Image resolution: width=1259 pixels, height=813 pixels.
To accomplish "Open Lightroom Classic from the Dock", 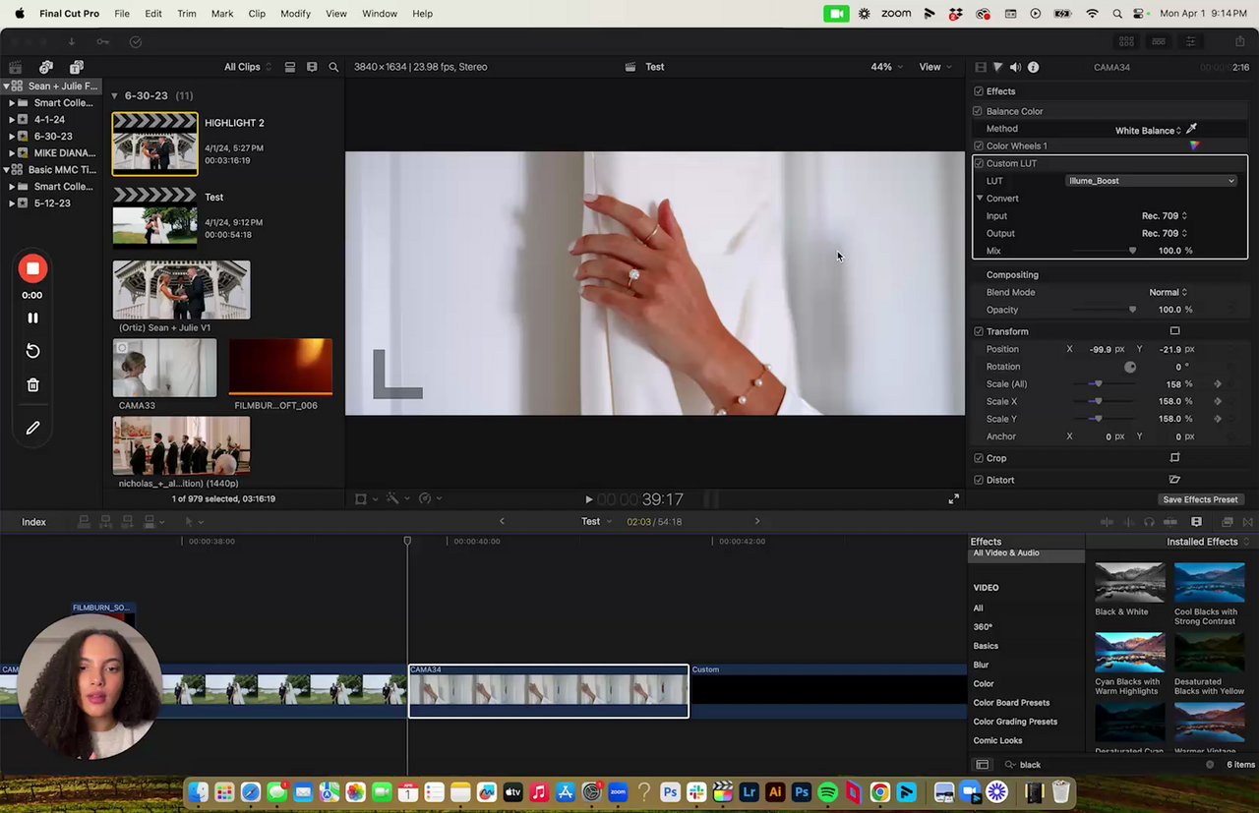I will point(749,791).
